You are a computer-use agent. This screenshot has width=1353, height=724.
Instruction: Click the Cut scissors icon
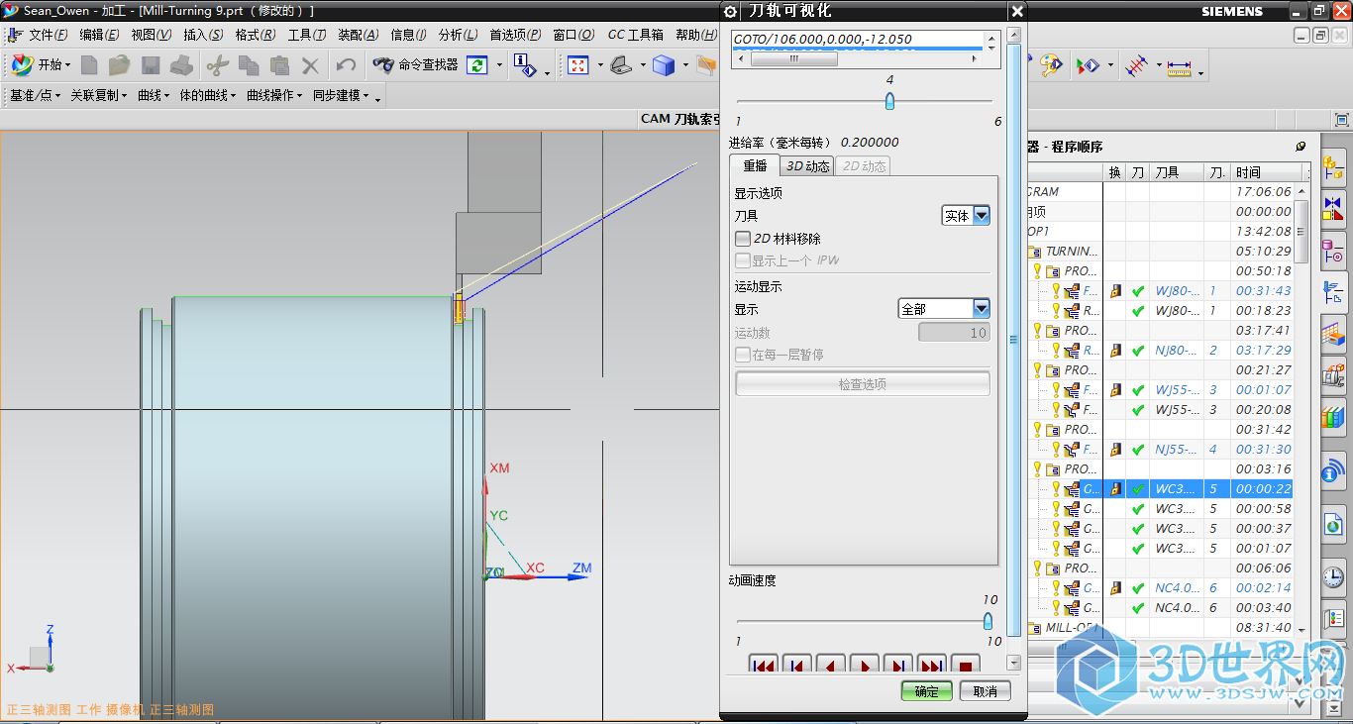coord(218,65)
